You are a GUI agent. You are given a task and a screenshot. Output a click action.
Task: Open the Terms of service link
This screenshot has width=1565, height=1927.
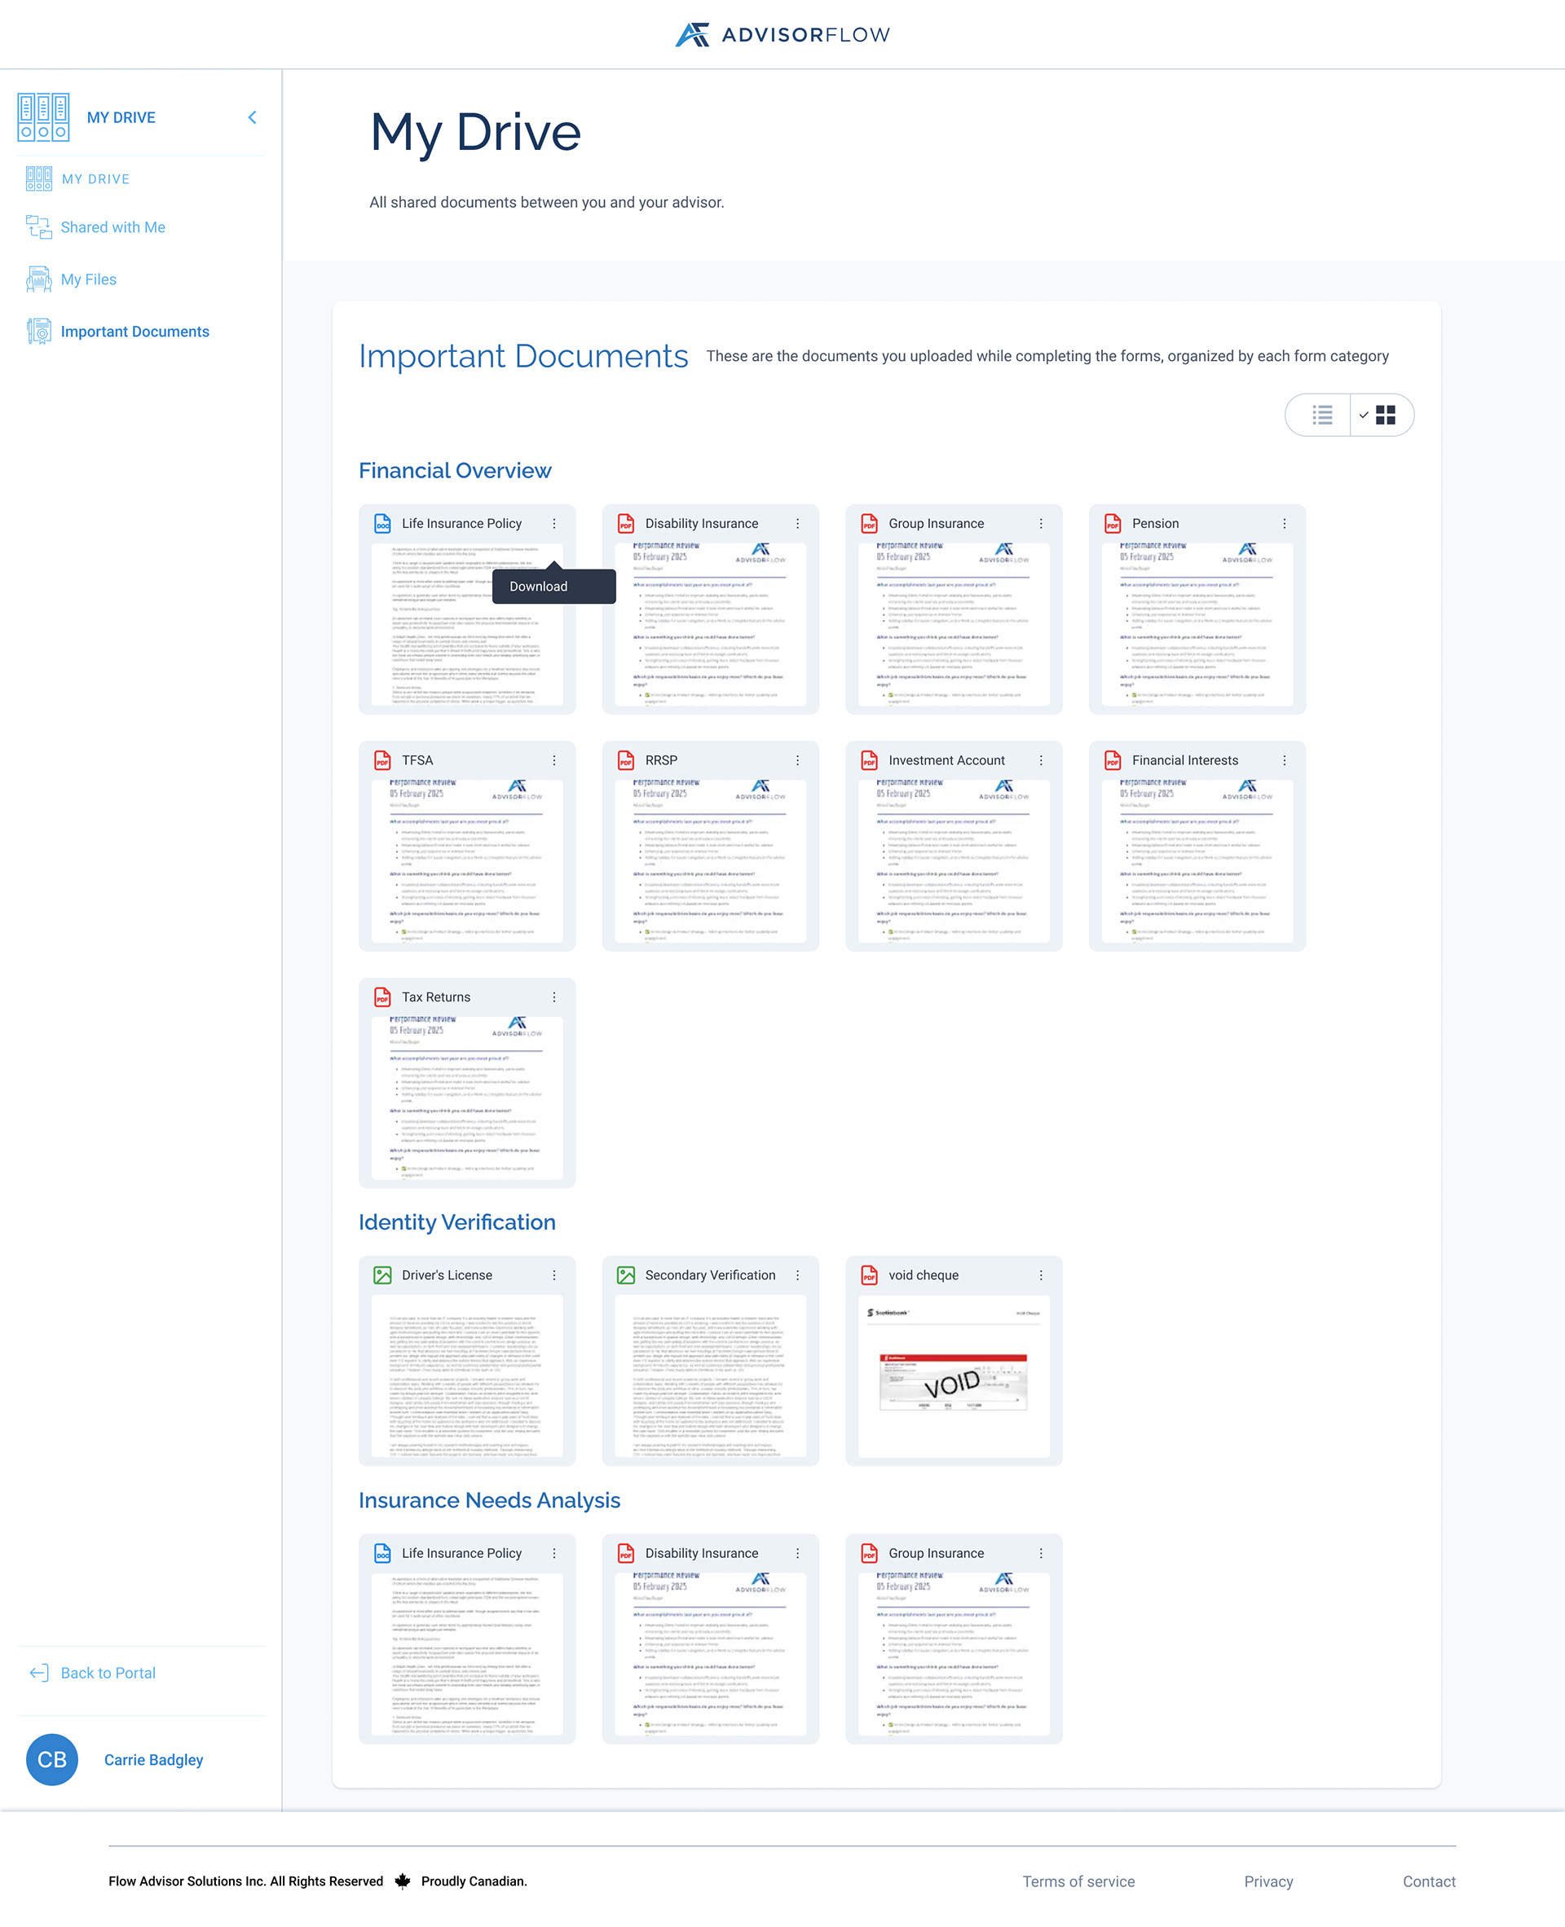click(1078, 1881)
